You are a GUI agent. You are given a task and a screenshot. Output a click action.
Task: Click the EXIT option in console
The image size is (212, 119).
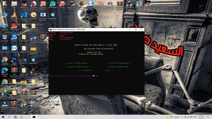coord(107,70)
